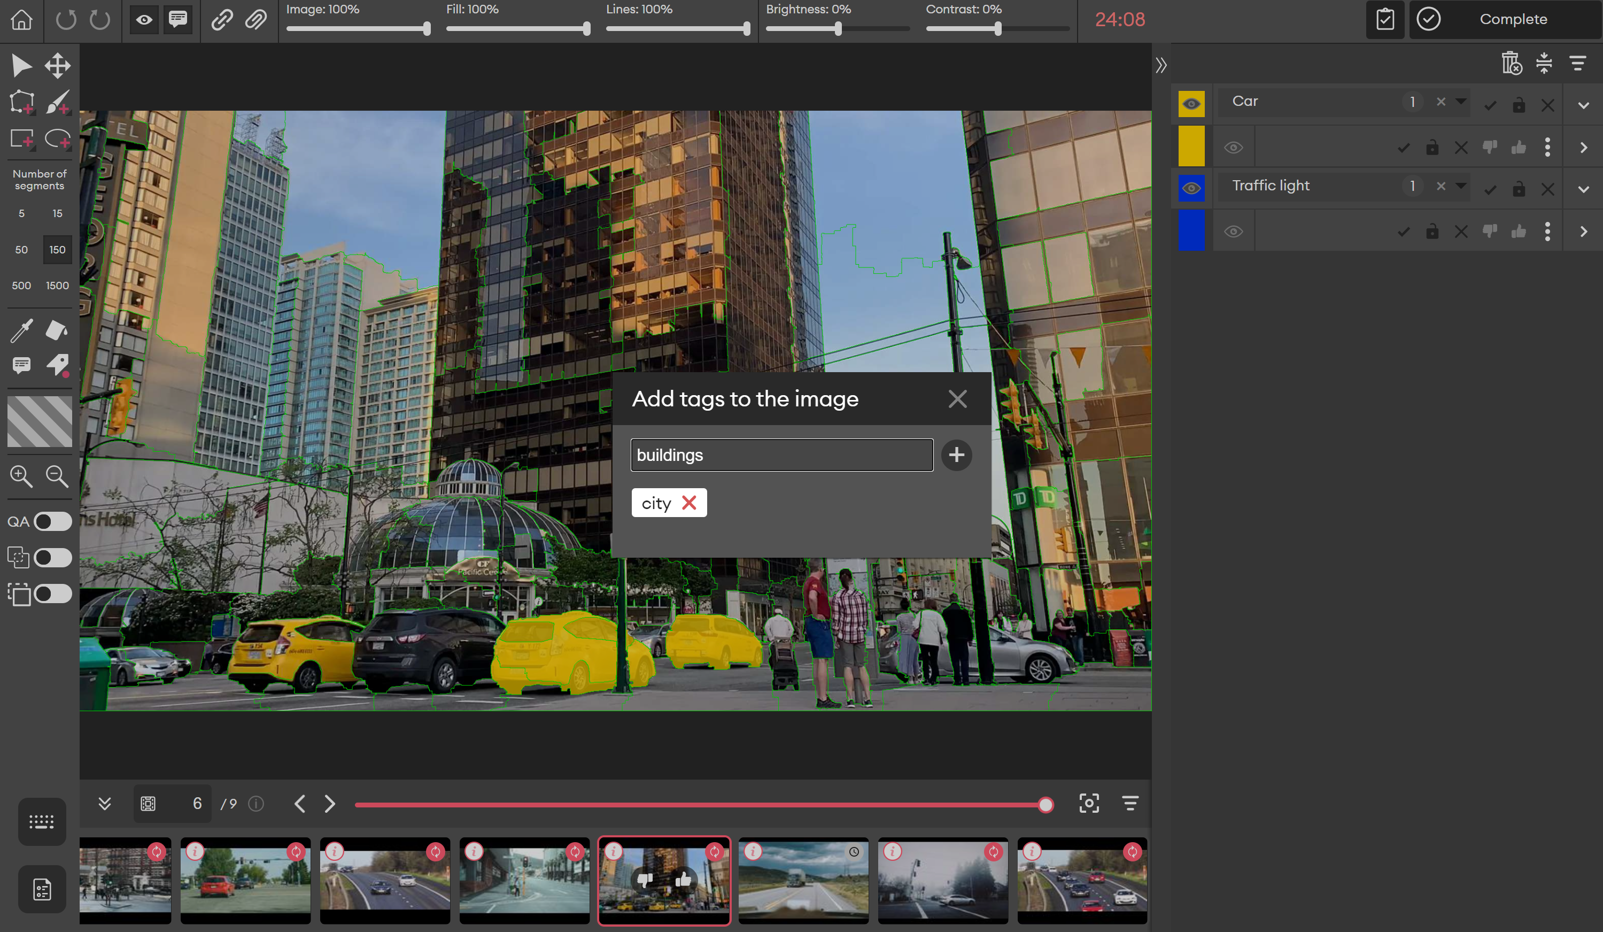This screenshot has height=932, width=1603.
Task: Toggle visibility of the blue Traffic light object
Action: click(x=1234, y=232)
